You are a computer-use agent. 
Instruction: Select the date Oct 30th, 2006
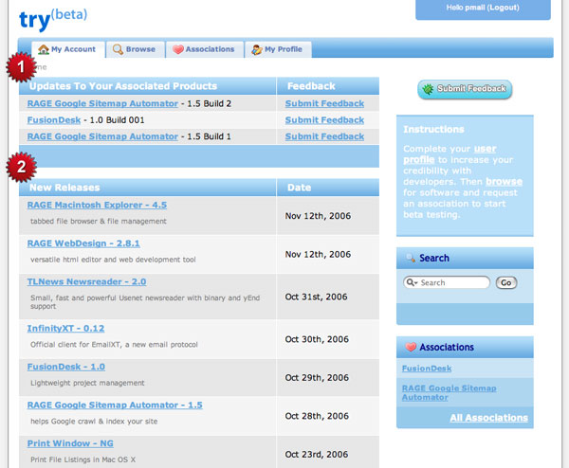[x=317, y=339]
